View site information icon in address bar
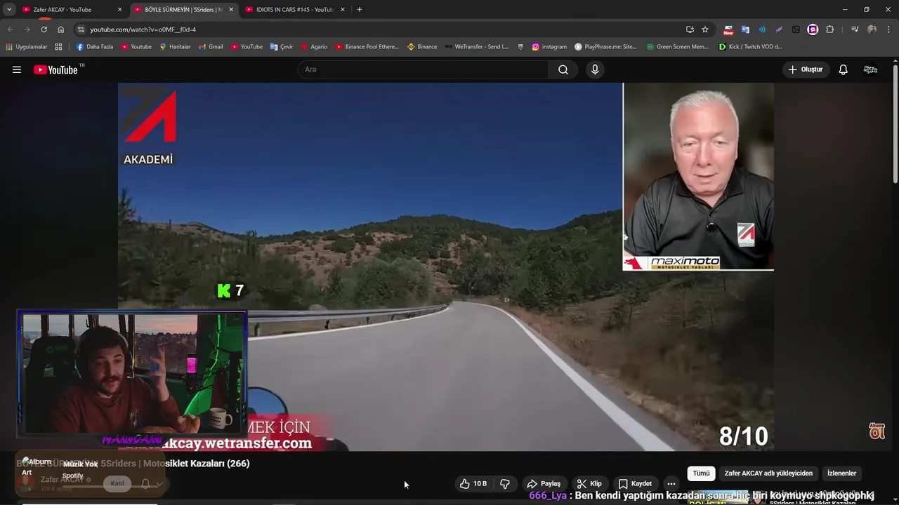The image size is (899, 505). click(x=81, y=29)
